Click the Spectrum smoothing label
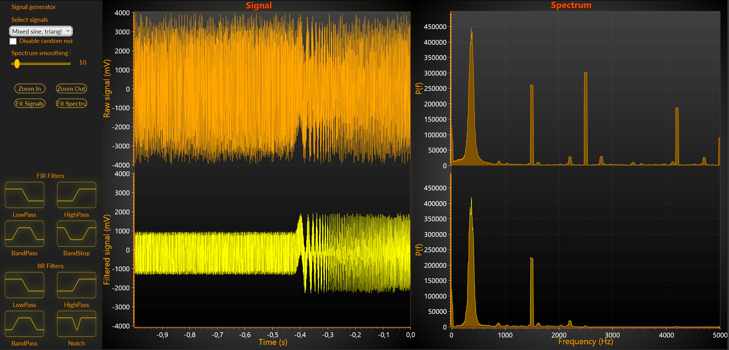 [x=40, y=53]
